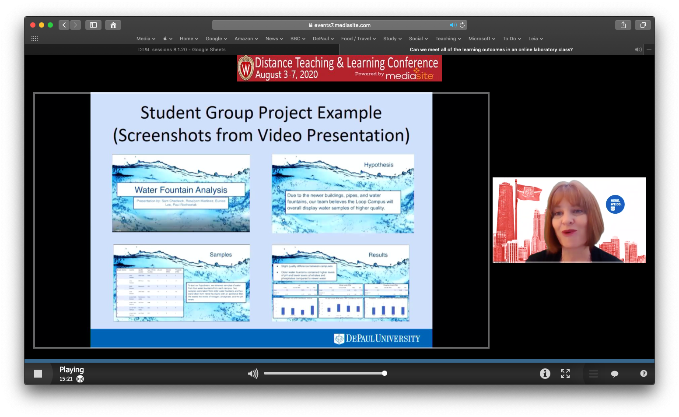Enter full screen video mode
The image size is (679, 417).
[565, 374]
